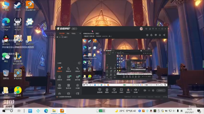Open Microsoft Edge from the taskbar
Image resolution: width=204 pixels, height=114 pixels.
click(x=46, y=111)
